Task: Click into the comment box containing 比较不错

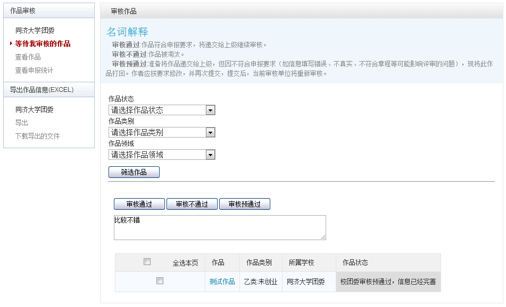Action: (220, 227)
